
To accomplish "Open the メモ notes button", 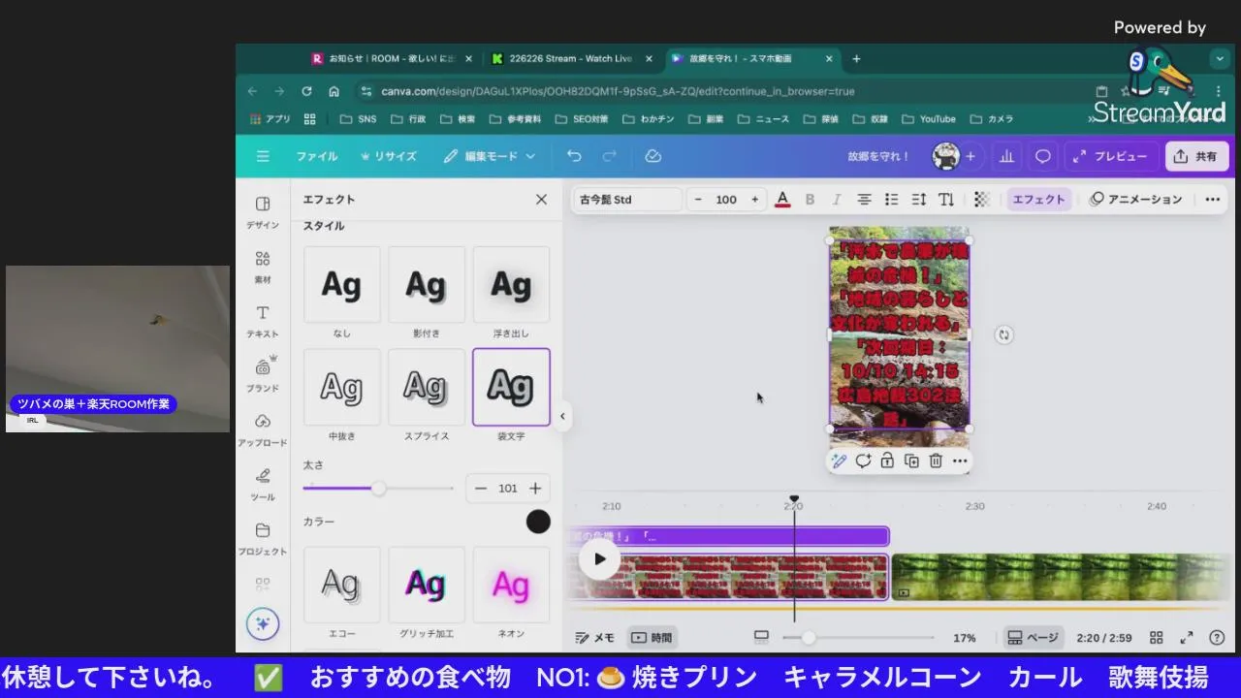I will (595, 638).
